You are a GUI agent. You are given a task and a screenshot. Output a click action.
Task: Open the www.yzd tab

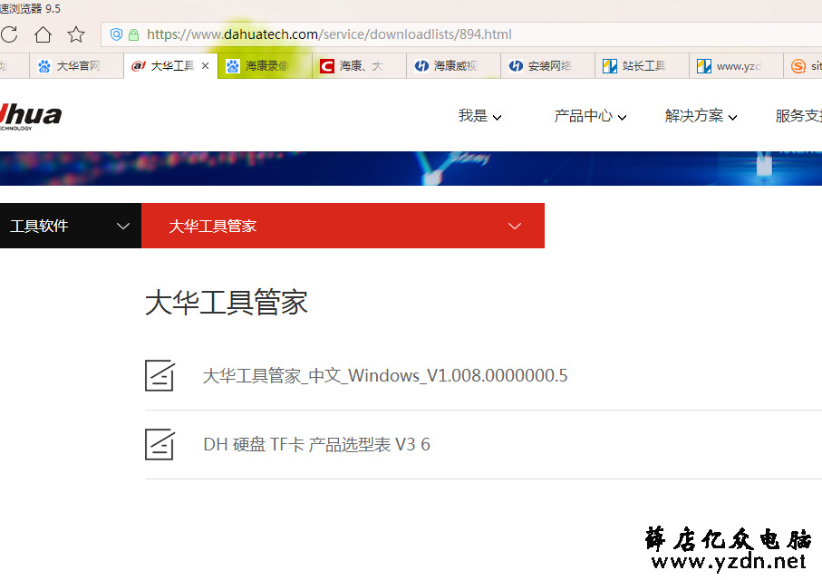tap(737, 66)
